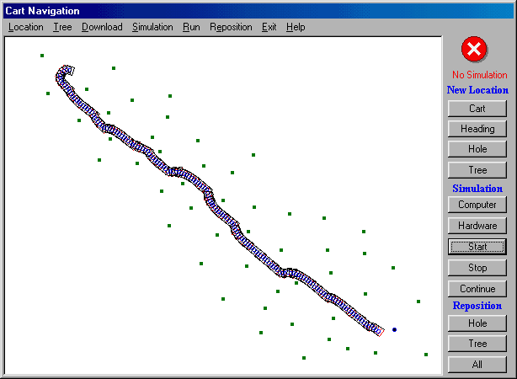
Task: Click the red cart outline at path end
Action: point(380,331)
